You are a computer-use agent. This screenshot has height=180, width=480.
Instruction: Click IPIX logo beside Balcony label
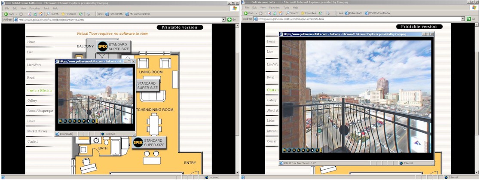pyautogui.click(x=102, y=47)
